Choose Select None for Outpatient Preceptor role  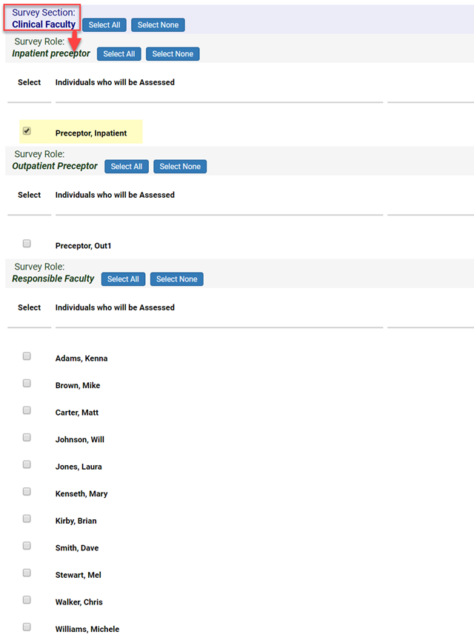tap(180, 167)
